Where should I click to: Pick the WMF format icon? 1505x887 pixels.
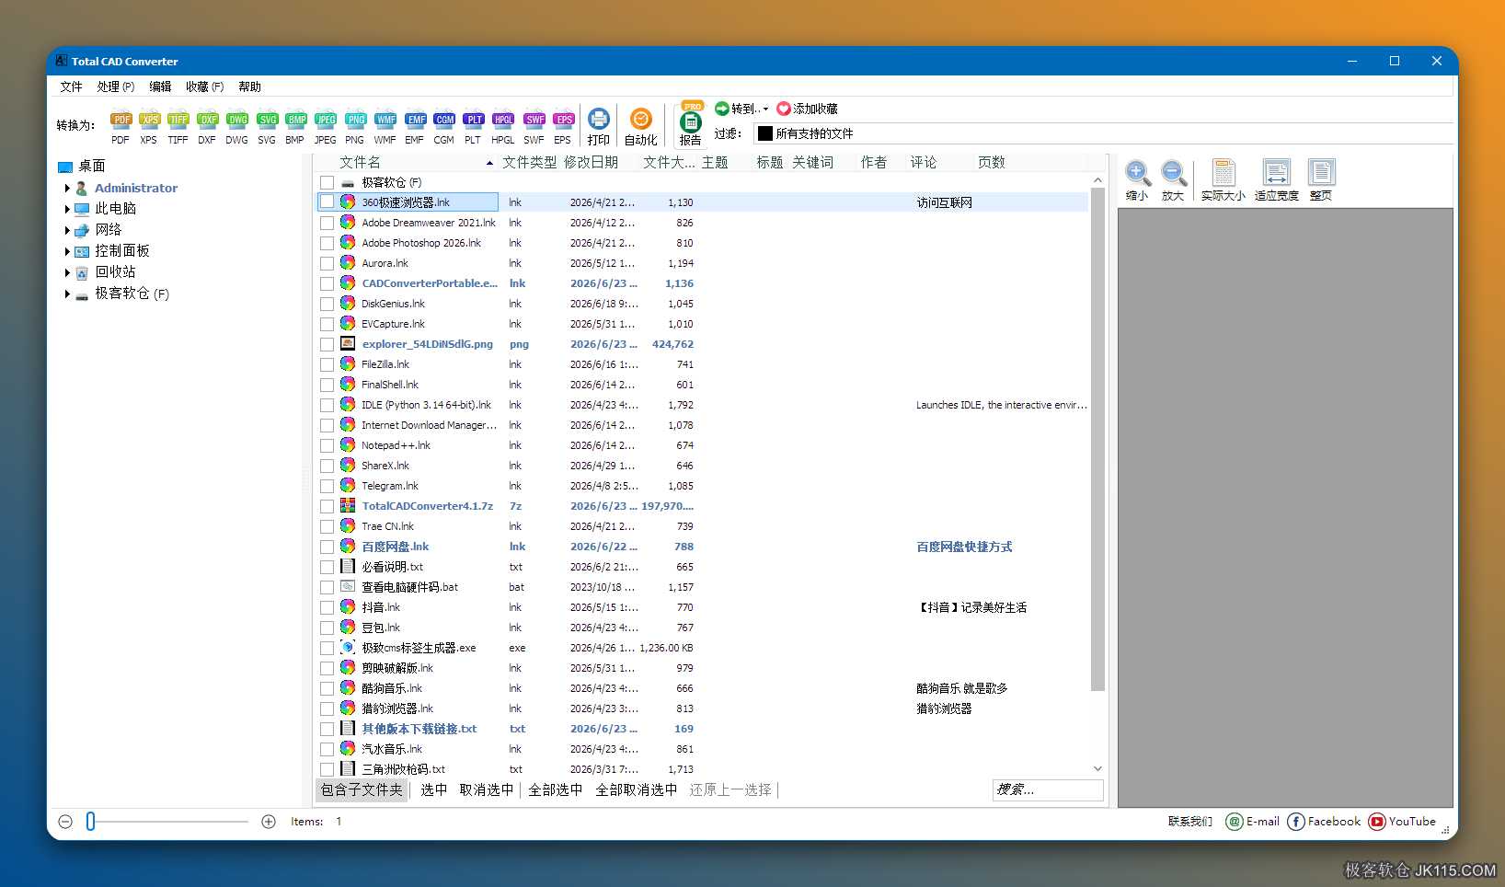click(385, 127)
